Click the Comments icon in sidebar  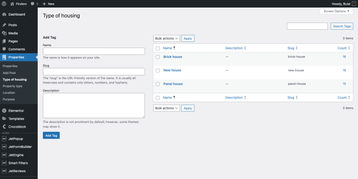click(x=4, y=49)
